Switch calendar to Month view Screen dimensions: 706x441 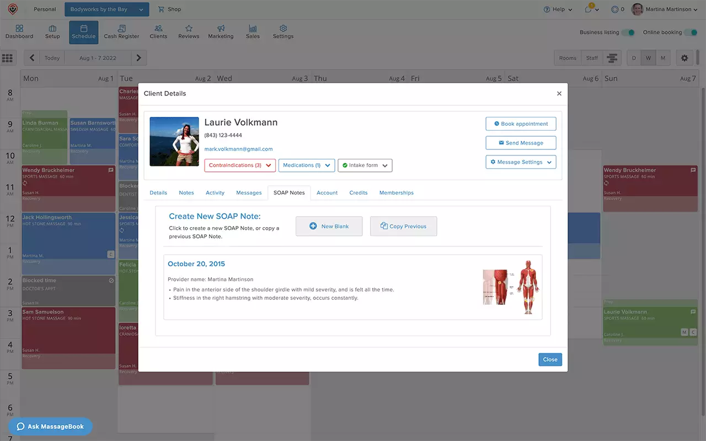click(663, 57)
